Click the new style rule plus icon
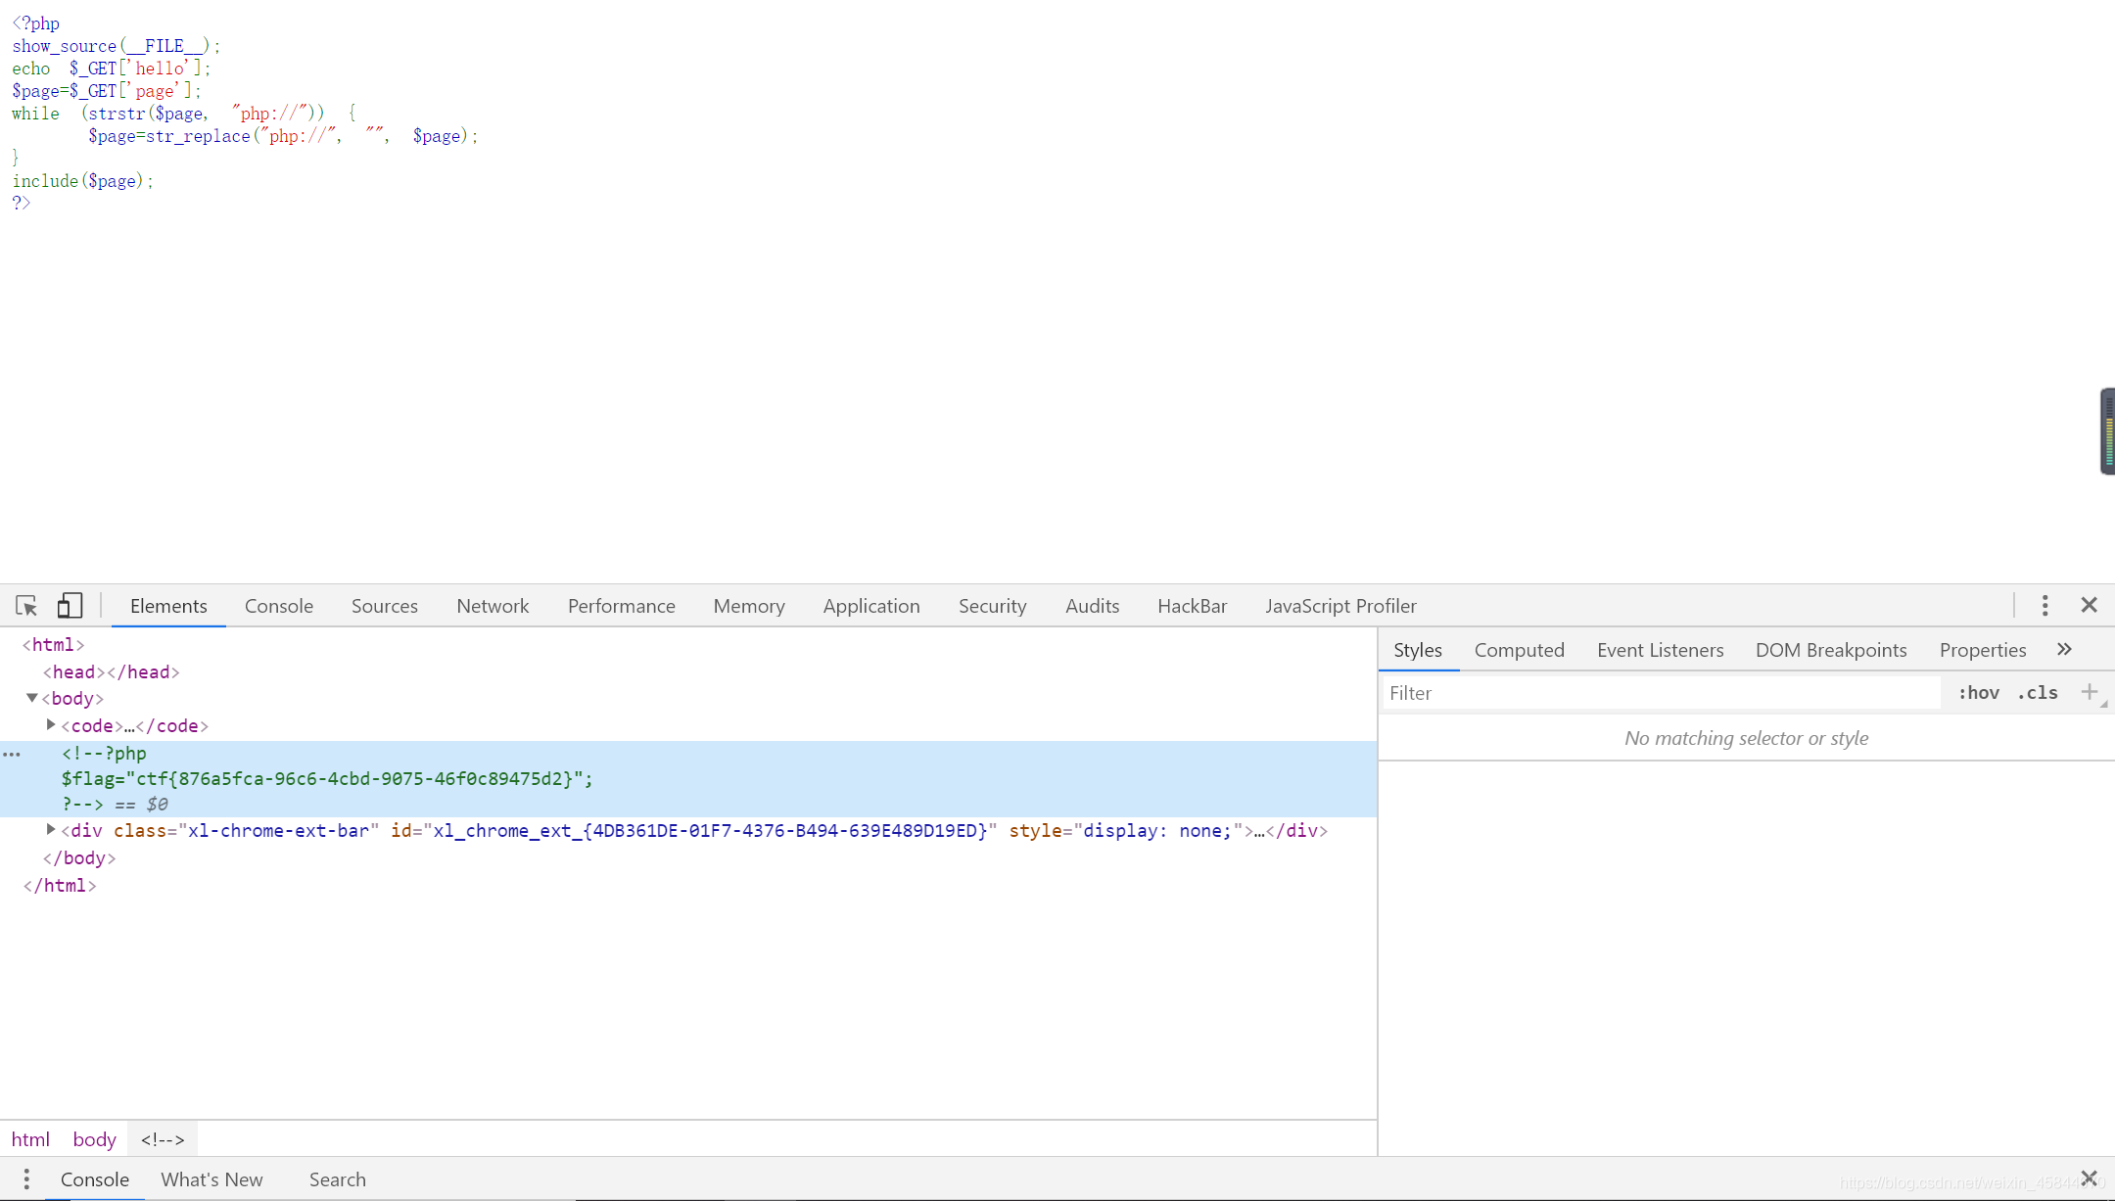The image size is (2115, 1201). pyautogui.click(x=2089, y=692)
